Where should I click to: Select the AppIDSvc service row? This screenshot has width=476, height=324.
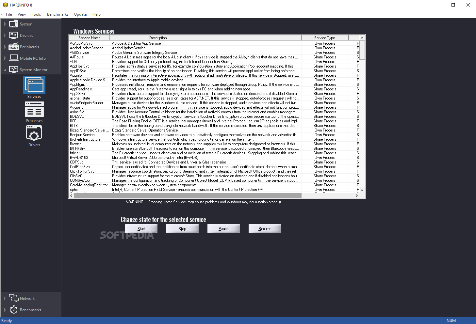[x=214, y=71]
